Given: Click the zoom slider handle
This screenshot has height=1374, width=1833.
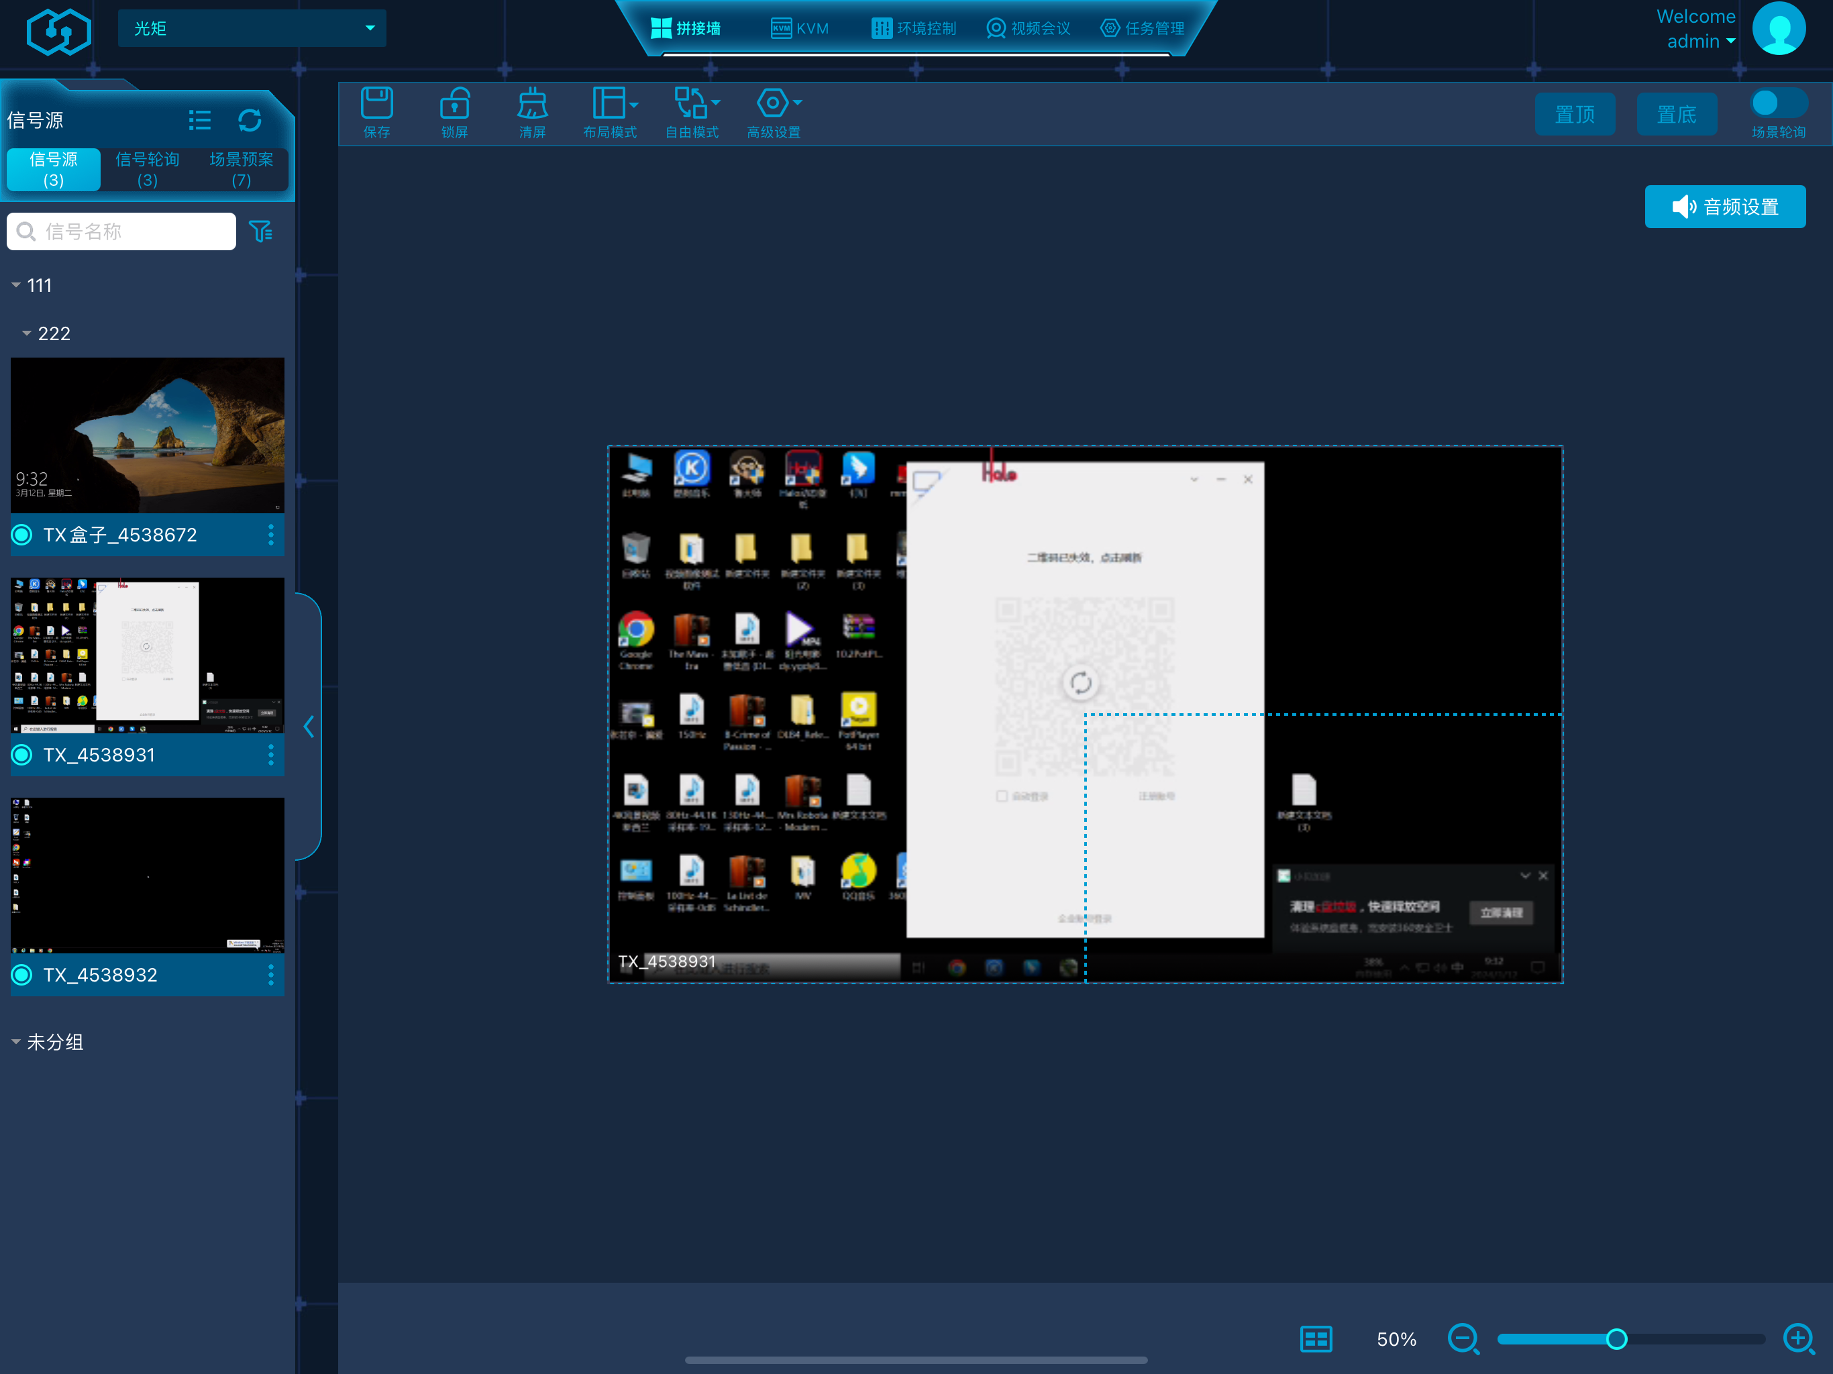Looking at the screenshot, I should (1616, 1338).
